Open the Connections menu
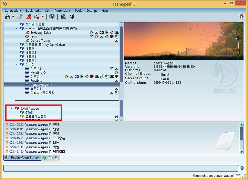Viewport: 248px width, 180px height. click(13, 11)
